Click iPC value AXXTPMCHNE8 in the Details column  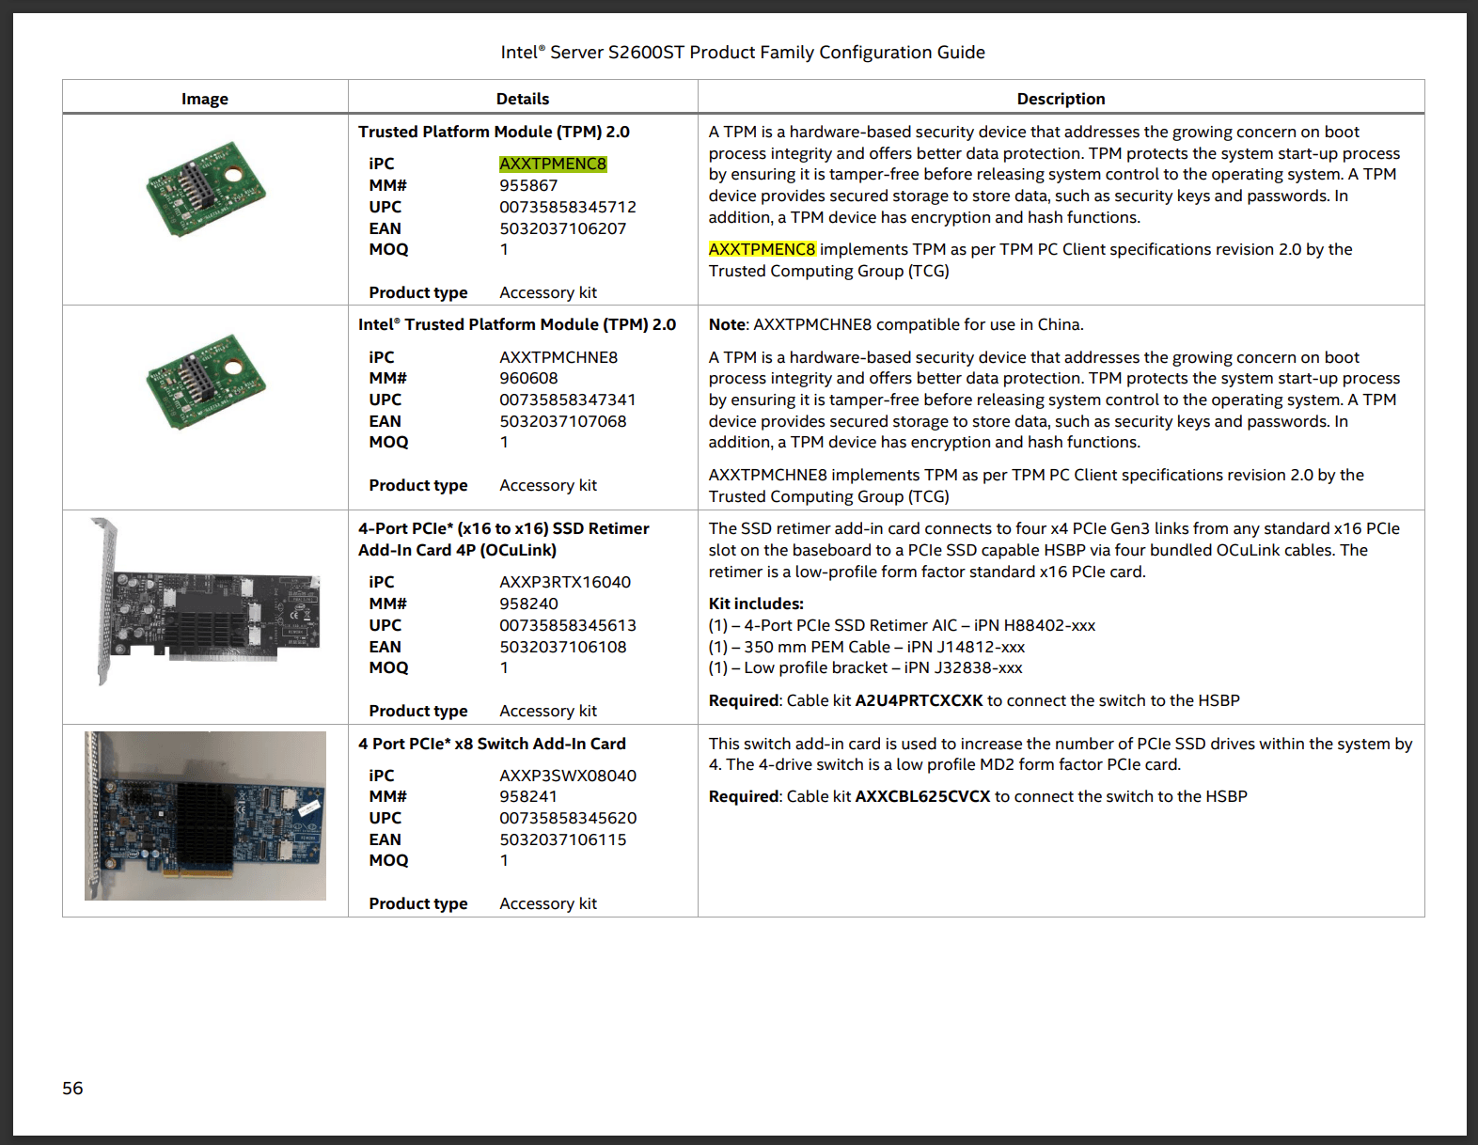[558, 357]
